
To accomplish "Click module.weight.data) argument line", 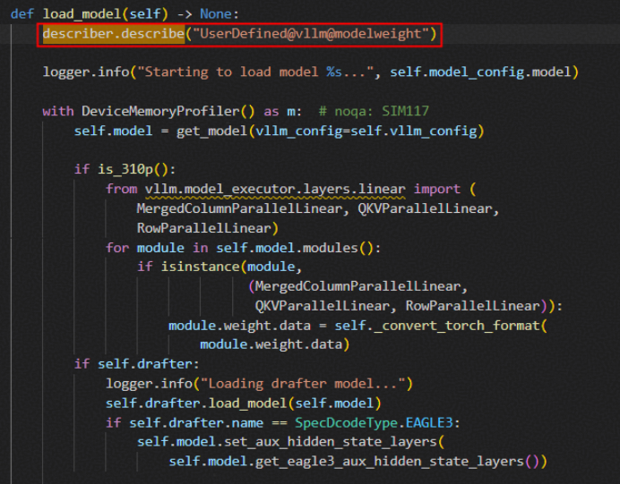I will pyautogui.click(x=275, y=344).
